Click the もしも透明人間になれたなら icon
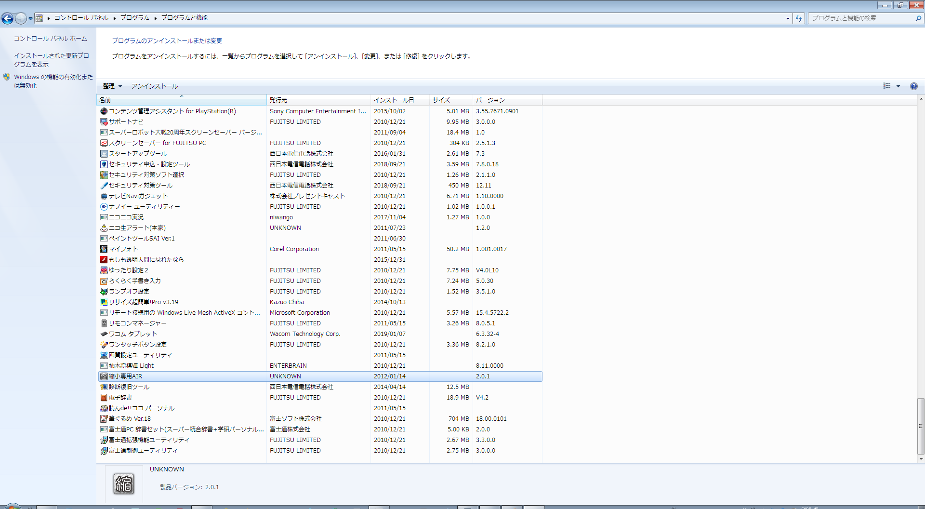Viewport: 925px width, 509px height. pyautogui.click(x=104, y=260)
